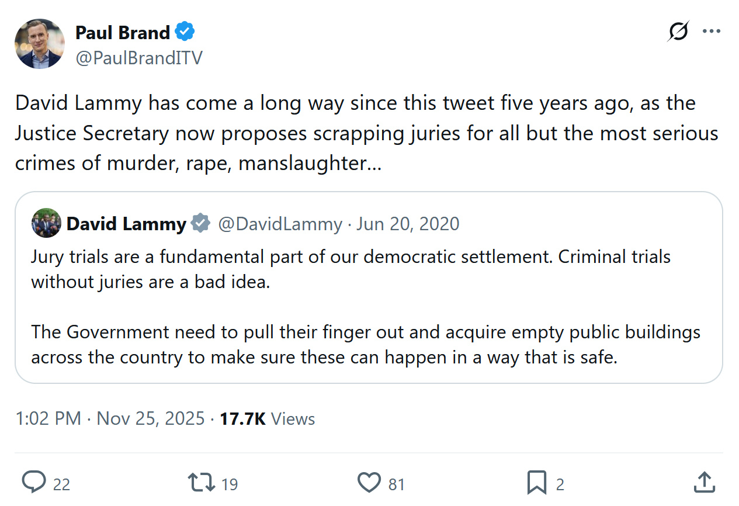
Task: Bookmark this post with the bookmark icon
Action: (x=536, y=483)
